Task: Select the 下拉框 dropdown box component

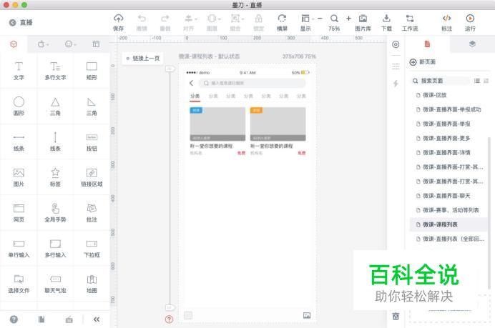Action: coord(92,249)
